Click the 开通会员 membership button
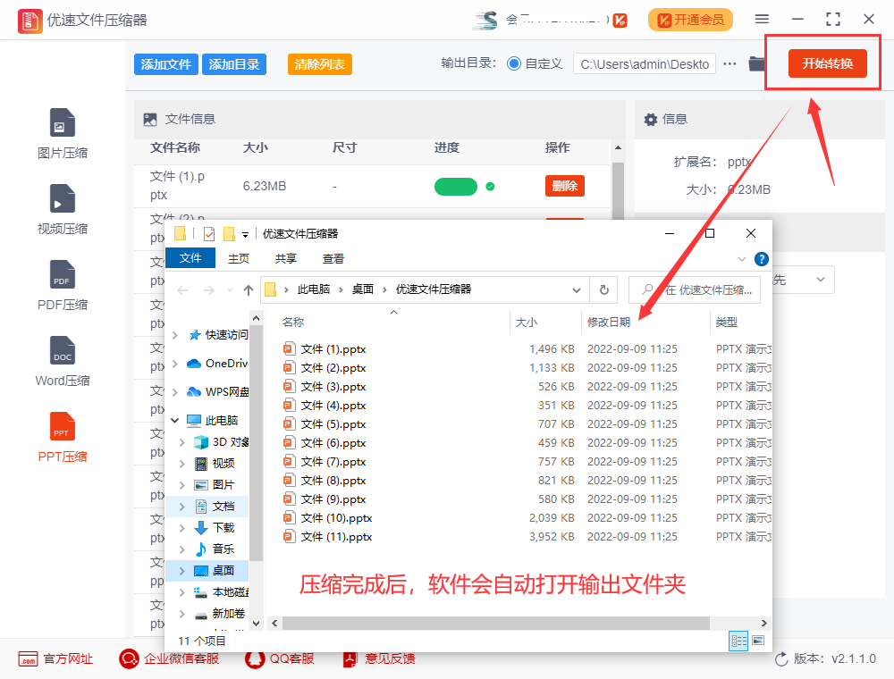Viewport: 894px width, 679px height. click(x=690, y=20)
